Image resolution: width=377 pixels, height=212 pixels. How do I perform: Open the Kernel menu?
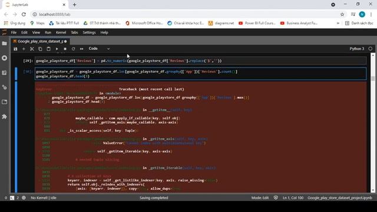pos(61,32)
